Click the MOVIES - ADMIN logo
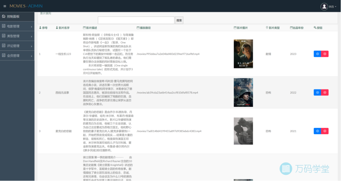The image size is (341, 181). pyautogui.click(x=26, y=6)
